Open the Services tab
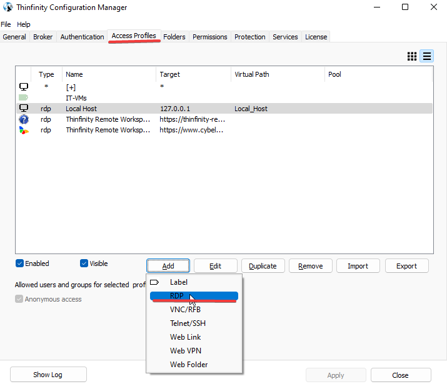Image resolution: width=447 pixels, height=389 pixels. click(285, 37)
